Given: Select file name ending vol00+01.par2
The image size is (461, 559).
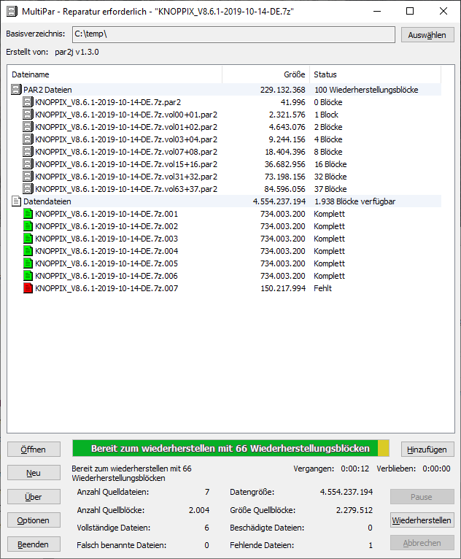Looking at the screenshot, I should (126, 115).
